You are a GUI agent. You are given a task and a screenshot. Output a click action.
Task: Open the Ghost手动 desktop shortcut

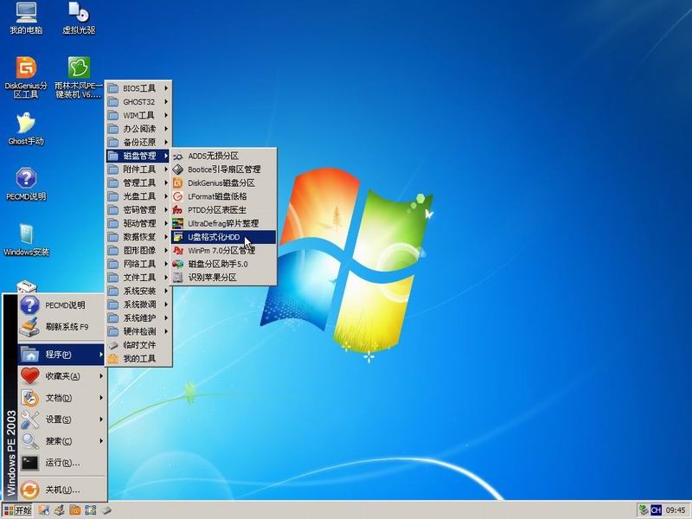coord(26,124)
